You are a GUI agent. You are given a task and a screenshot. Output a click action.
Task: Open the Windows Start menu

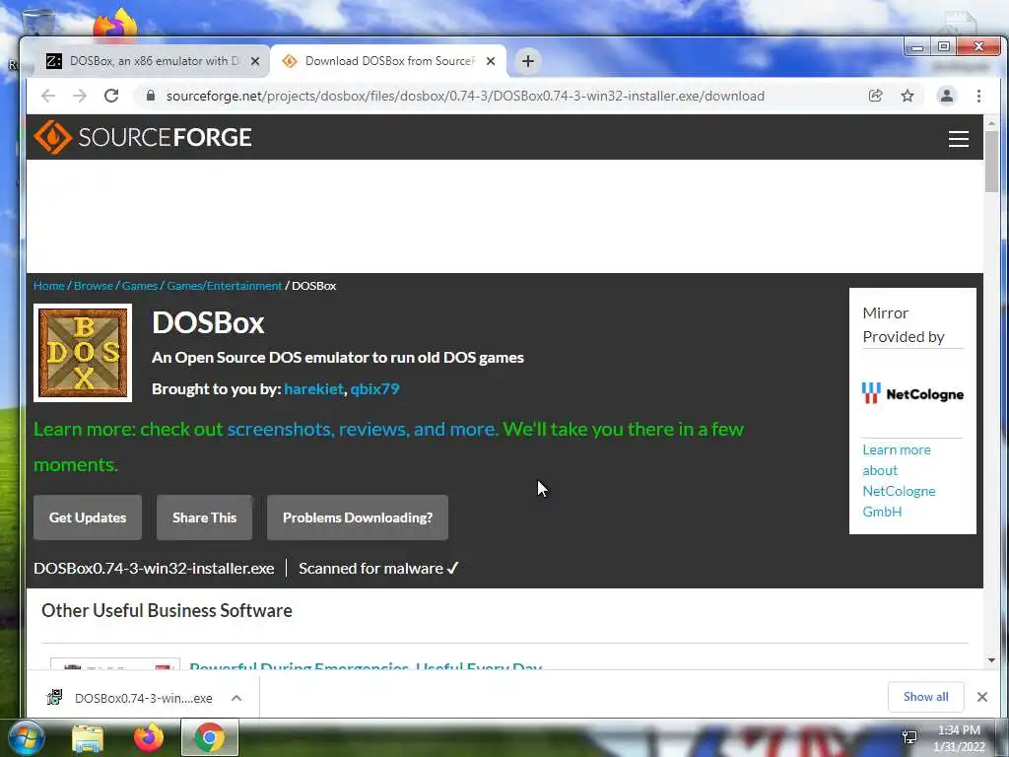26,737
